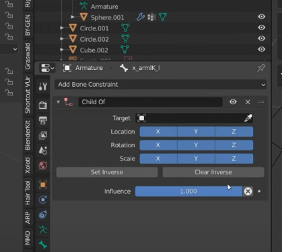Image resolution: width=282 pixels, height=252 pixels.
Task: Open the BY-GEN sidebar tab
Action: point(28,25)
